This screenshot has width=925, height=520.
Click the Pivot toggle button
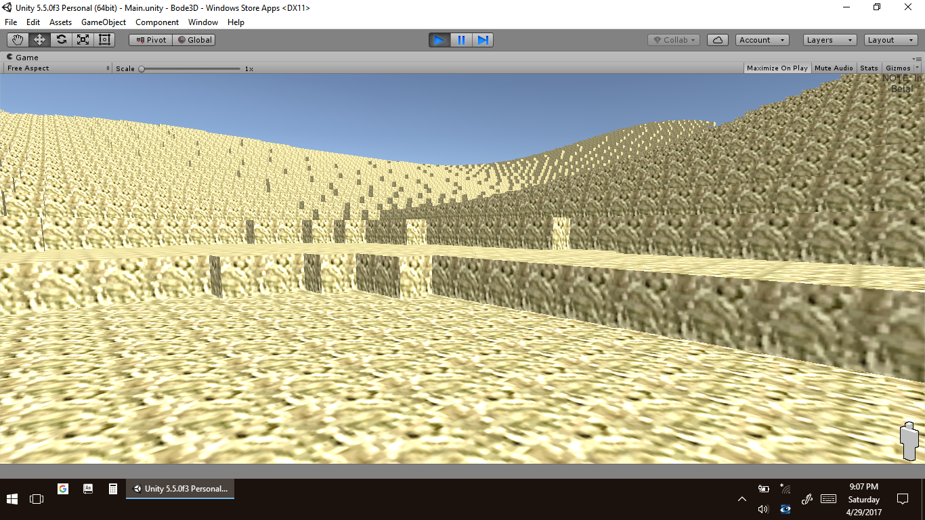point(151,40)
